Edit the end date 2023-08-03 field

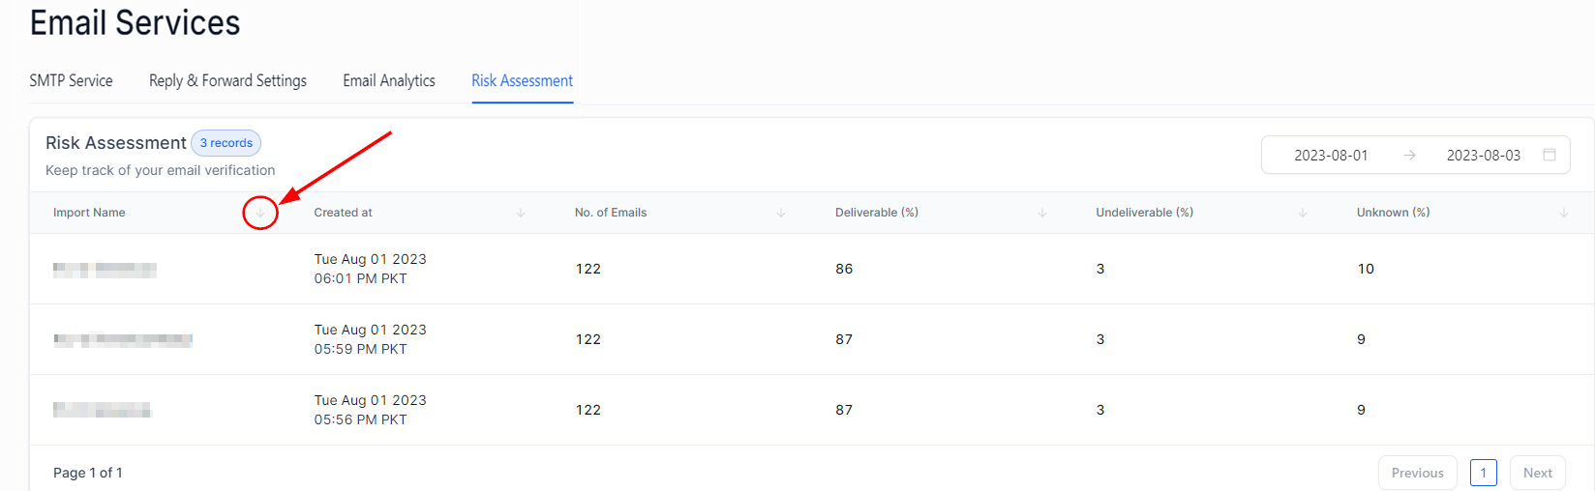click(x=1483, y=155)
